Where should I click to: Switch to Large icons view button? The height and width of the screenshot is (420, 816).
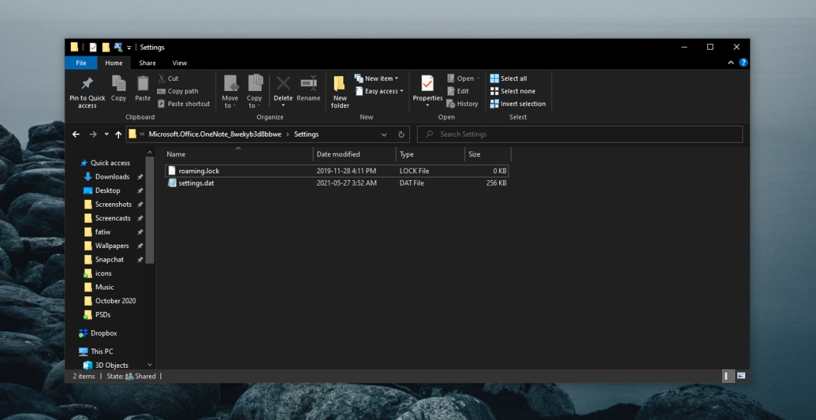point(741,376)
